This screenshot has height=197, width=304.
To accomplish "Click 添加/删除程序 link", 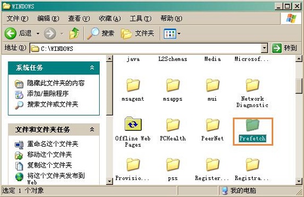I will (48, 94).
